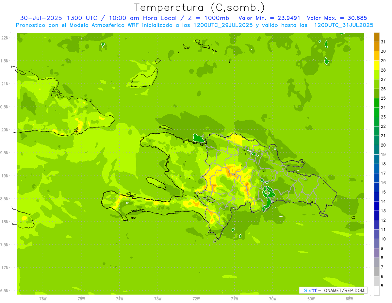Click the green legend swatch between 24 and 25

pyautogui.click(x=377, y=103)
